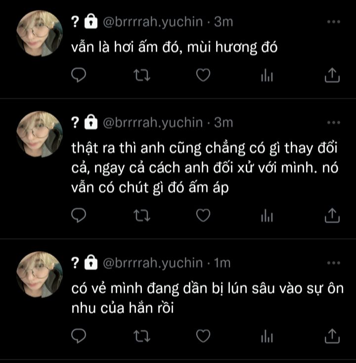This screenshot has width=356, height=363.
Task: Open the "thật ra thì anh cũng" tweet text
Action: (205, 167)
